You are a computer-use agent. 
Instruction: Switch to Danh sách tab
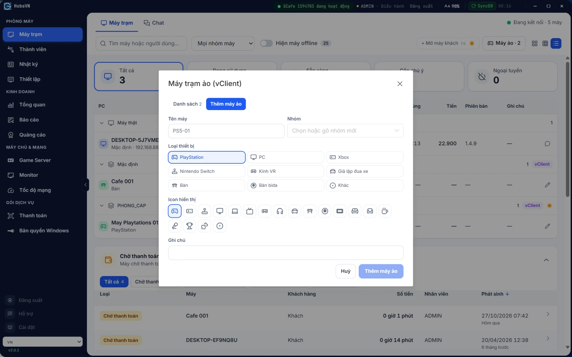187,104
